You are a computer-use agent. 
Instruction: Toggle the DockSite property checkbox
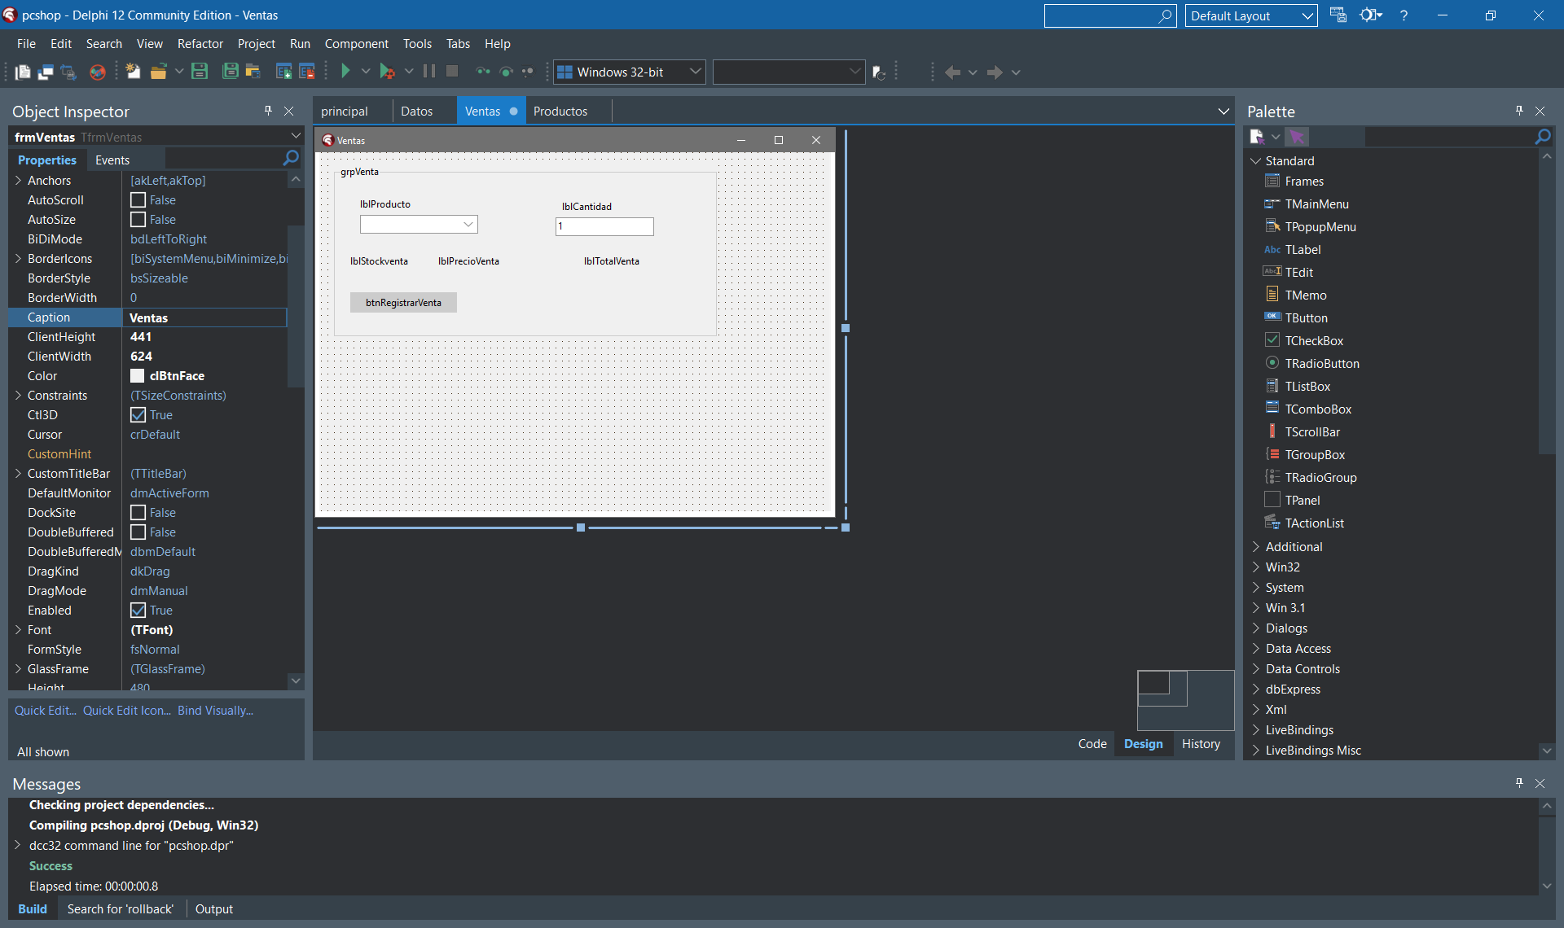[138, 513]
